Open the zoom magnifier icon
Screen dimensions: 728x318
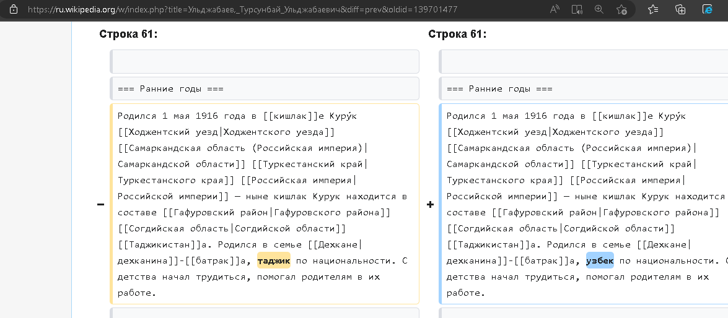[599, 9]
